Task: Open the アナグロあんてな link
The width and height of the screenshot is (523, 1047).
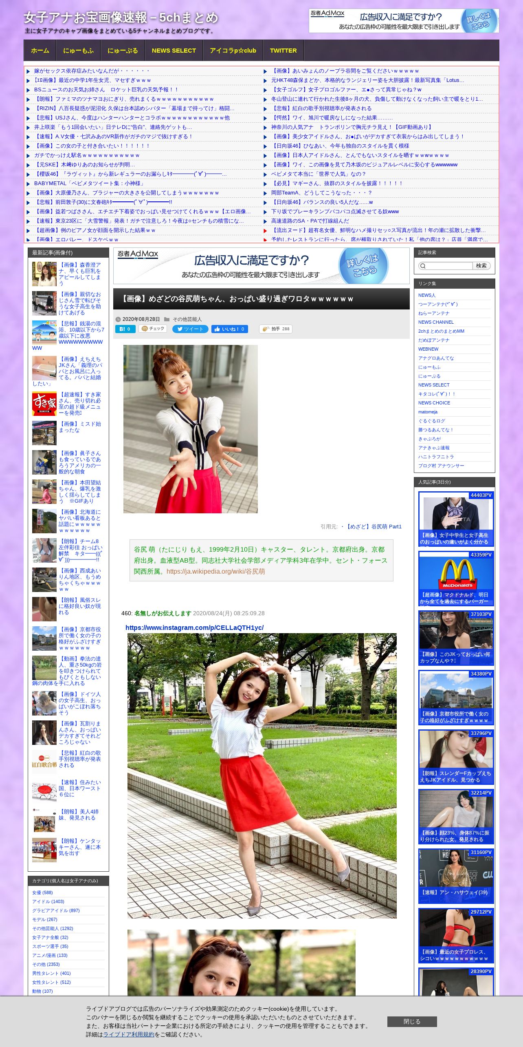Action: coord(436,358)
